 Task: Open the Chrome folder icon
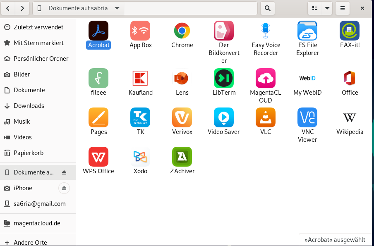(x=182, y=31)
